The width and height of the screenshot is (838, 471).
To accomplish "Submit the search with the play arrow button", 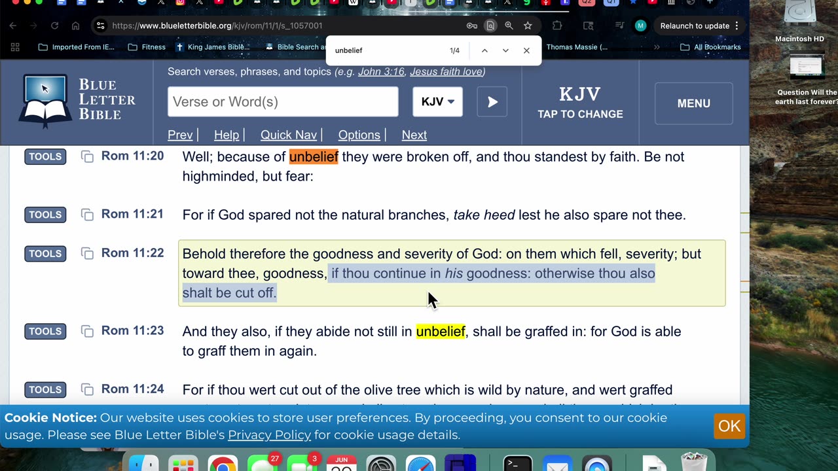I will point(492,101).
